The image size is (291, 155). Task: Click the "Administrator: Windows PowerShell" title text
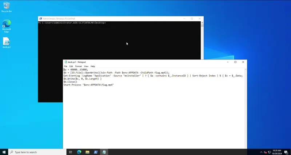[x=59, y=19]
